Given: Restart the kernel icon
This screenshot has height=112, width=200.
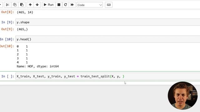Looking at the screenshot, I should [x=66, y=5].
